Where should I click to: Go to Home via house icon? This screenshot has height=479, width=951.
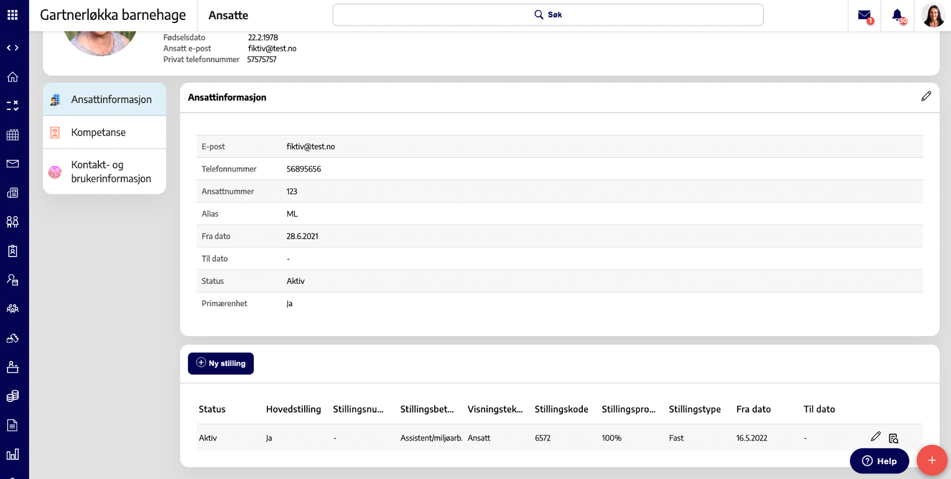[12, 77]
